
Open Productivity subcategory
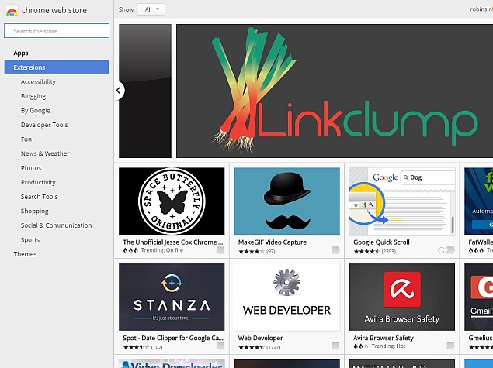(x=38, y=182)
